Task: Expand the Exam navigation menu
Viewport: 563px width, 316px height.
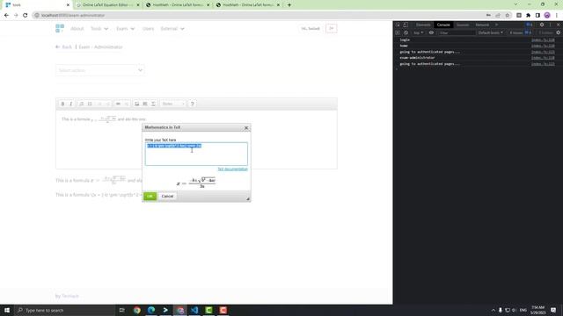Action: pos(126,29)
